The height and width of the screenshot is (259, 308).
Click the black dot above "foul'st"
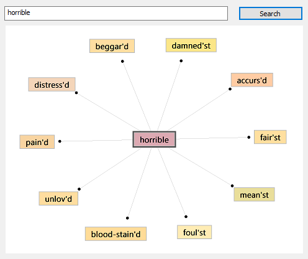tap(186, 217)
